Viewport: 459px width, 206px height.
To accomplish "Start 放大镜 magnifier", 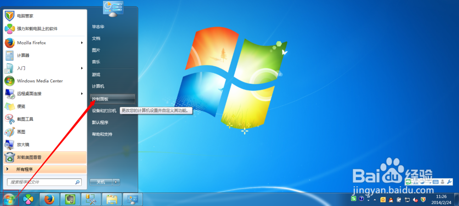I will [45, 145].
